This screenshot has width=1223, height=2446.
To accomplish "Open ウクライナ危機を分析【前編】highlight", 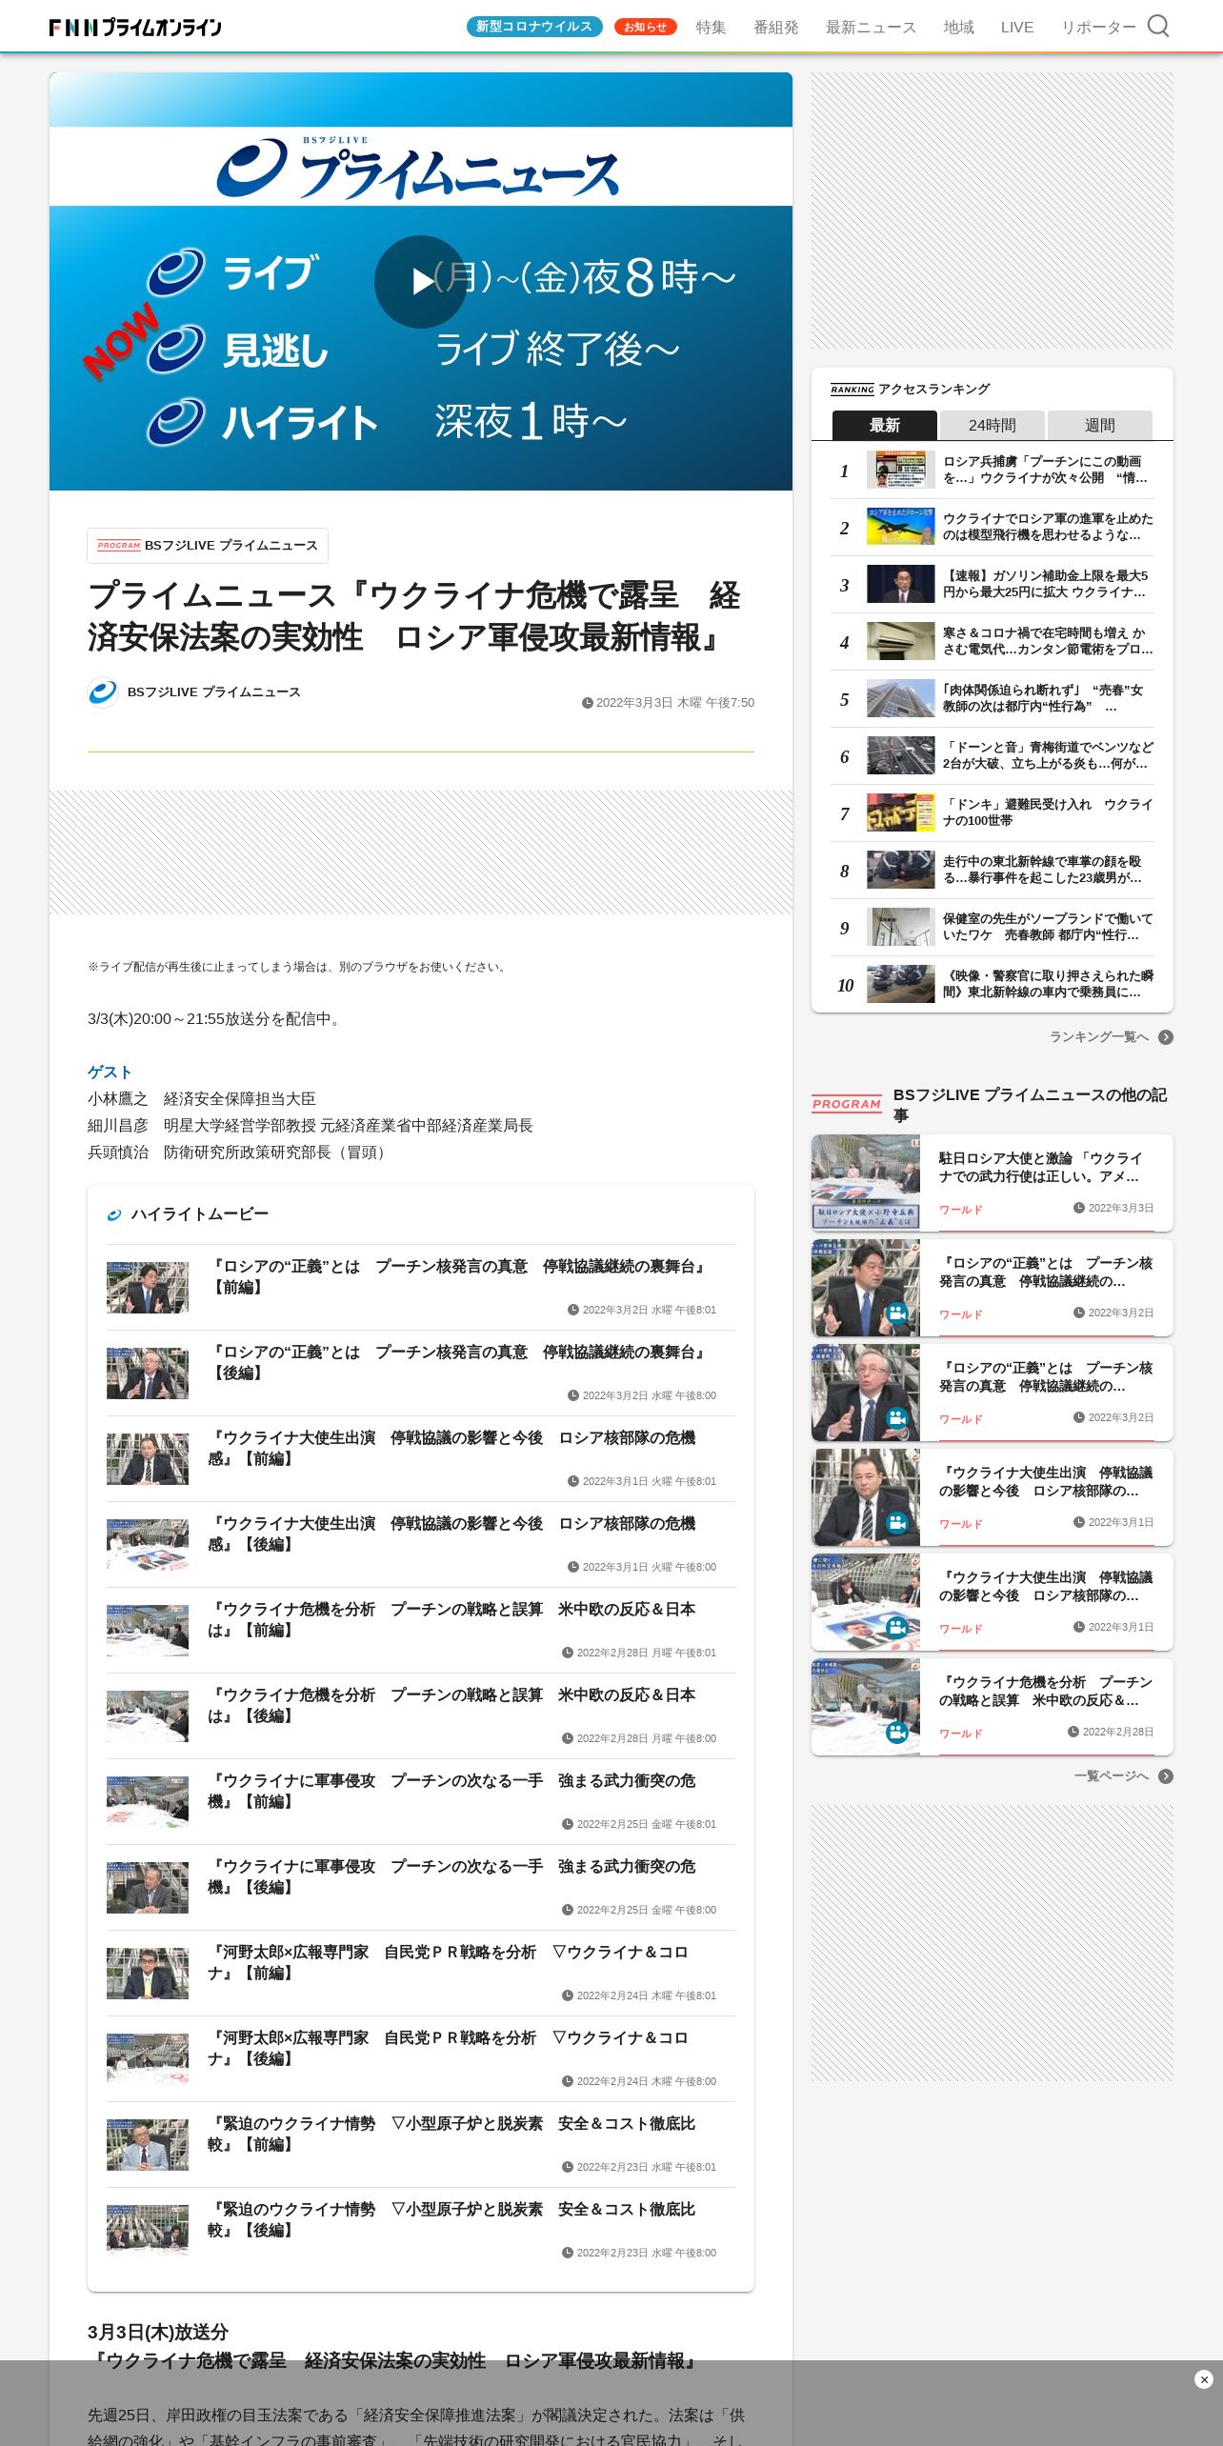I will coord(420,1630).
